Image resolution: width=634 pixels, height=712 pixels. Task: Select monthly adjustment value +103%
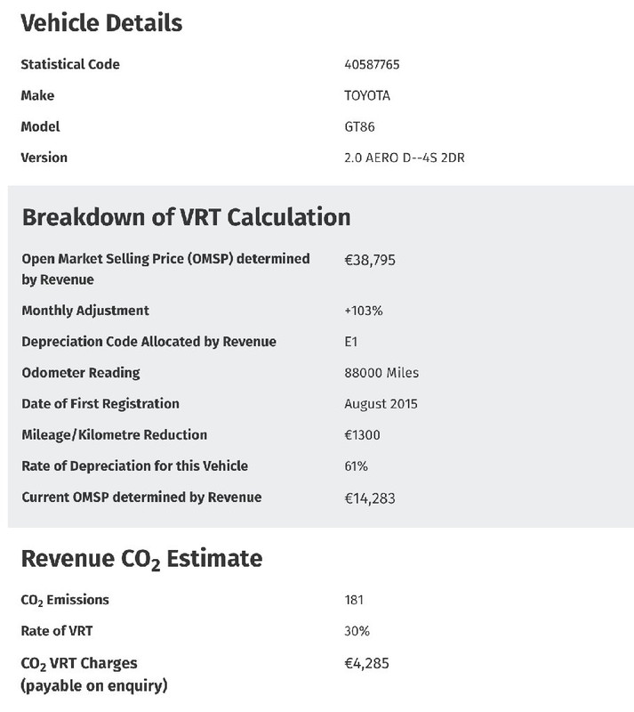364,311
